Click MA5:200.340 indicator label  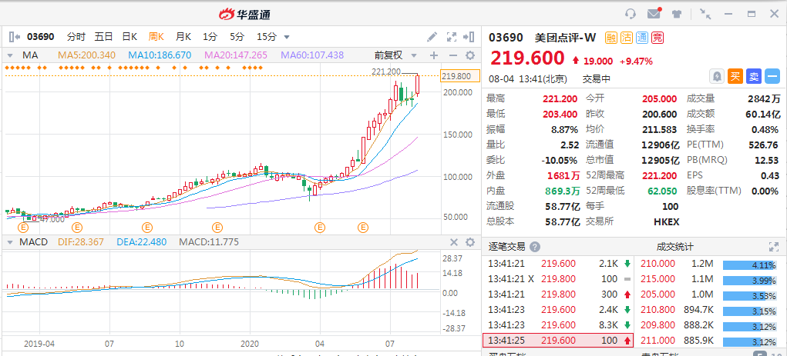(87, 55)
